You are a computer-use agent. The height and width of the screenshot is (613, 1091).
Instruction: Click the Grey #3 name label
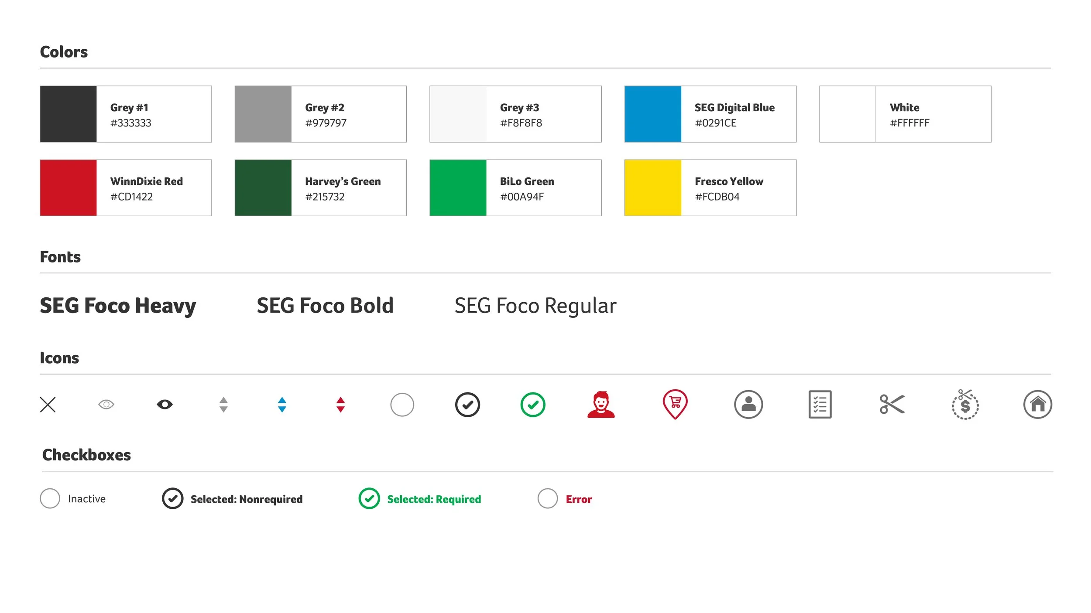[520, 108]
